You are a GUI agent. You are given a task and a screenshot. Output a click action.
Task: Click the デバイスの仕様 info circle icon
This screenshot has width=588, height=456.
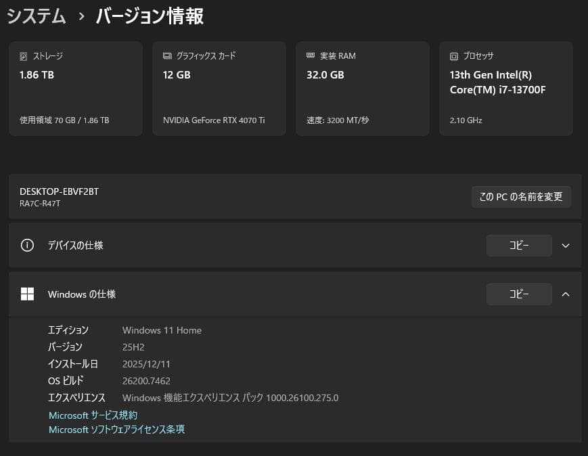pyautogui.click(x=27, y=246)
